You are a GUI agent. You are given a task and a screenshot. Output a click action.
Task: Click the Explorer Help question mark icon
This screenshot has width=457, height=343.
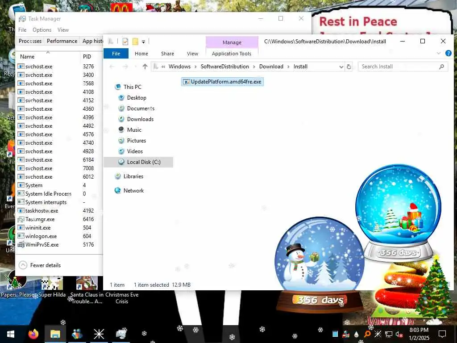[448, 53]
